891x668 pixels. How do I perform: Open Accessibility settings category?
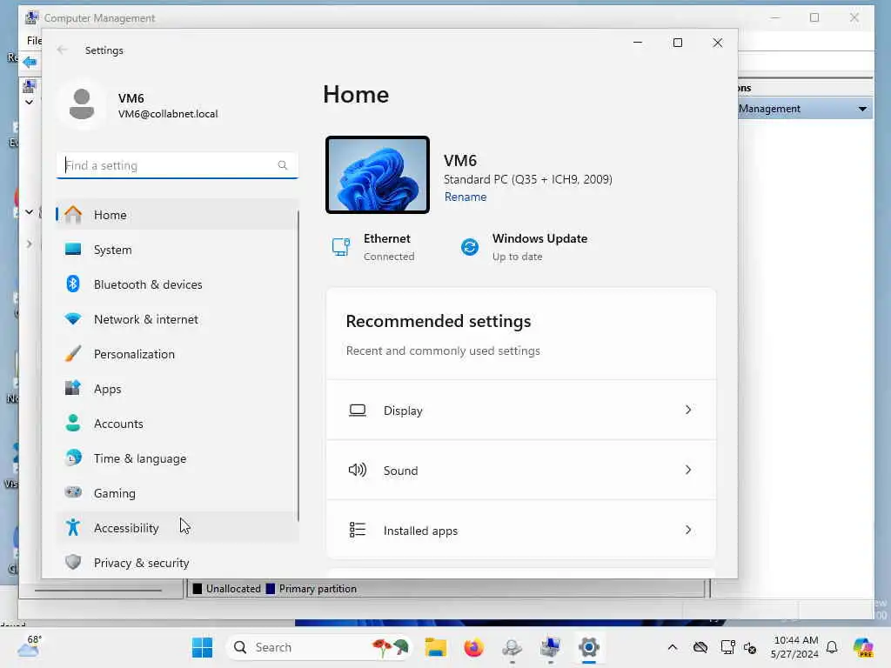point(177,528)
